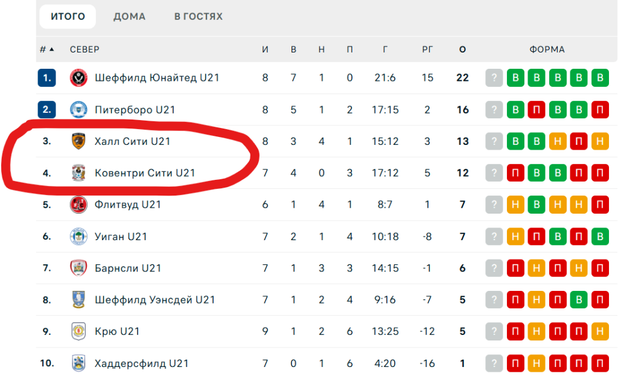
Task: Click the Barnsley U21 club crest
Action: coord(78,268)
